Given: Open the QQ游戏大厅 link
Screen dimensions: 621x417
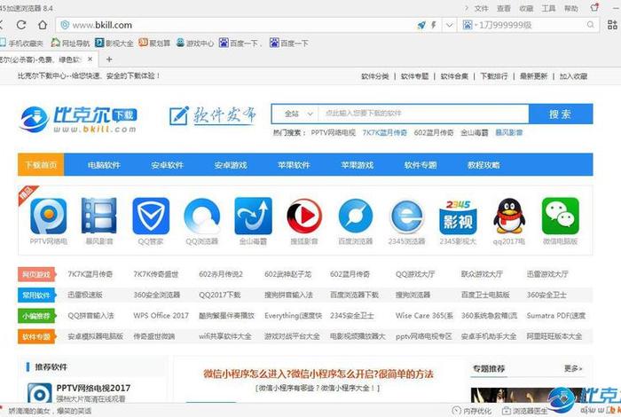Looking at the screenshot, I should 415,274.
